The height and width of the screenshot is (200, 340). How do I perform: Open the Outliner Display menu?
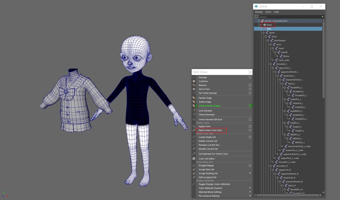259,12
